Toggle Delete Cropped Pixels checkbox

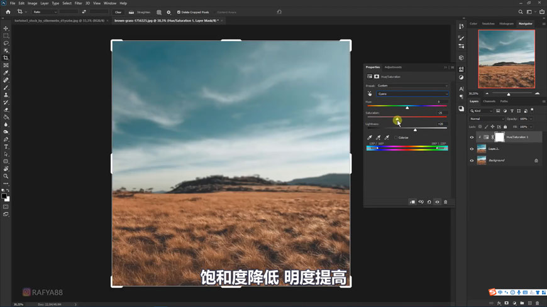click(x=179, y=12)
